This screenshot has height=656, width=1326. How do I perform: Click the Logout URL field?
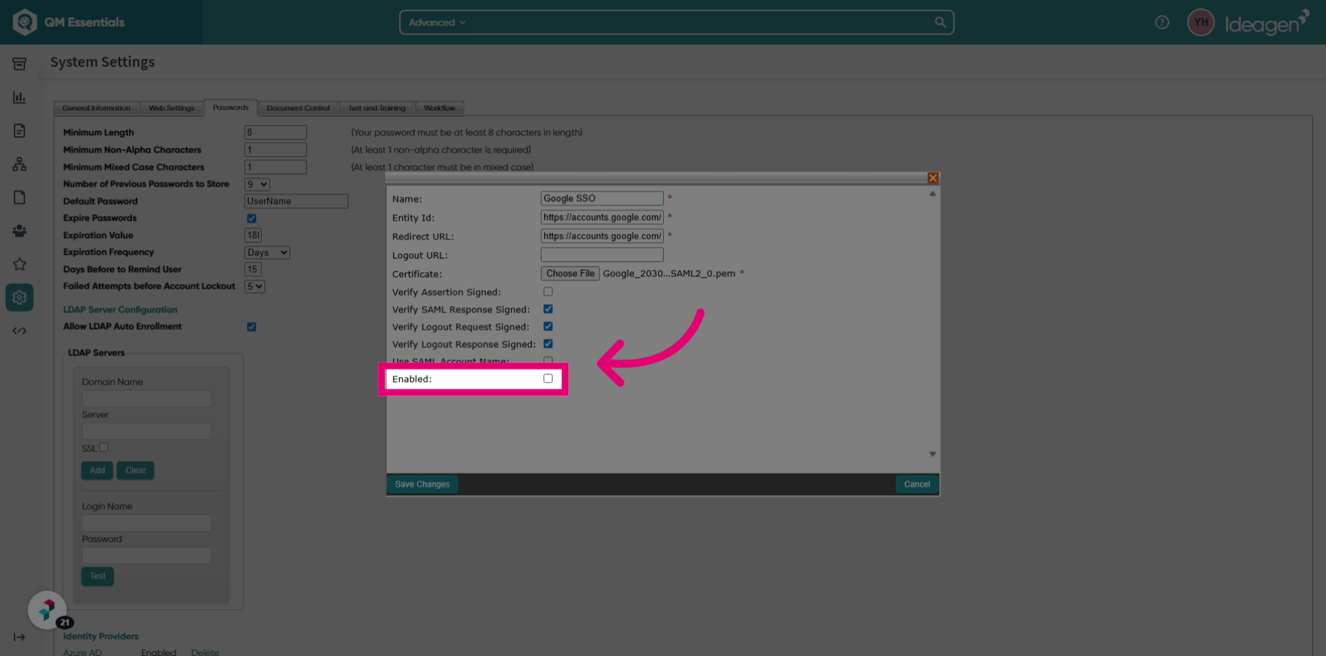(x=602, y=255)
